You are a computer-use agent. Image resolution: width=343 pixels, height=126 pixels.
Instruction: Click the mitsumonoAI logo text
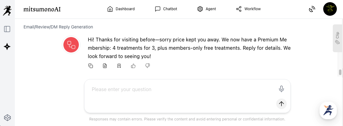point(42,9)
